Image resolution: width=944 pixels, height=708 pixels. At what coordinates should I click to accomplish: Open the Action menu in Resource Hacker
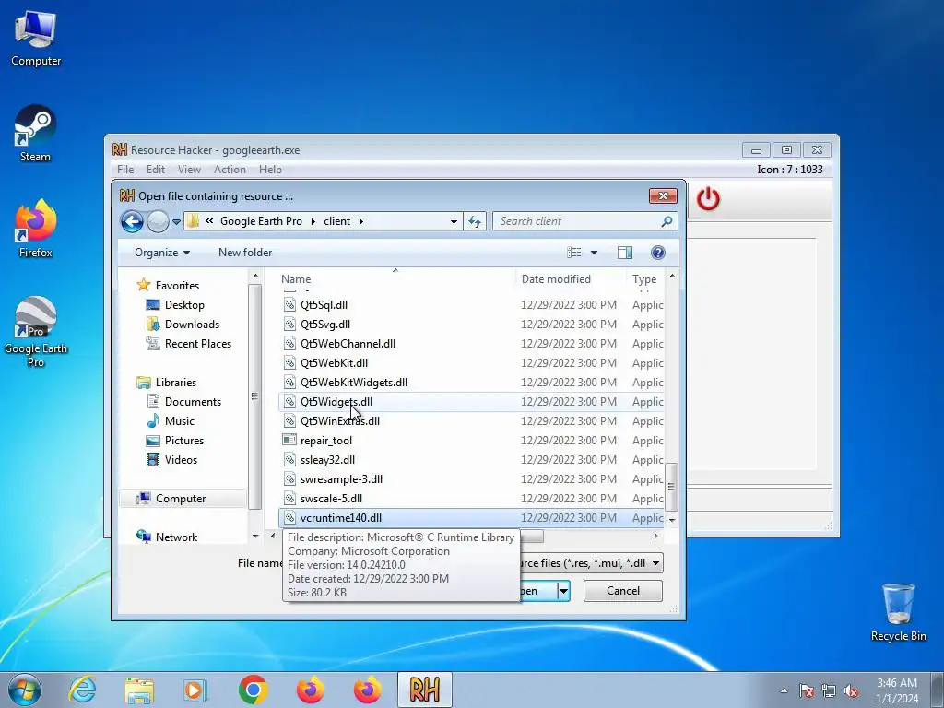point(230,170)
